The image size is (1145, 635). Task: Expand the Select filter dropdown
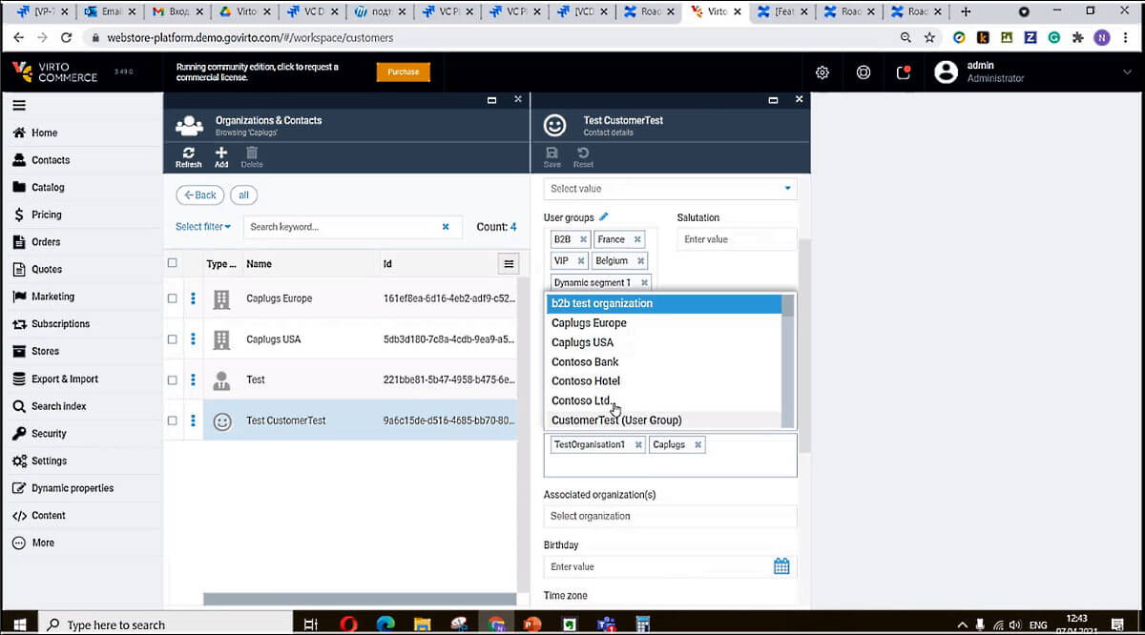[x=203, y=227]
